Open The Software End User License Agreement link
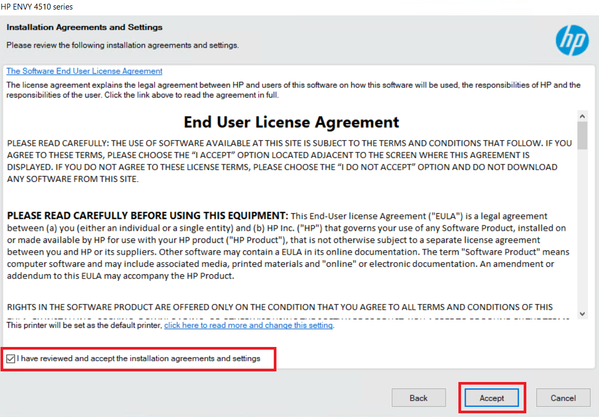Screen dimensions: 599x417 pos(84,71)
